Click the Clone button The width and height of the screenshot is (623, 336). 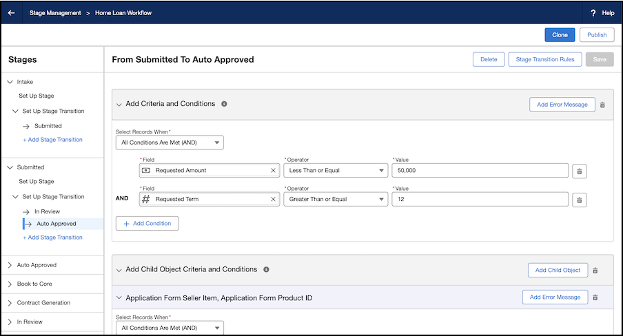[560, 35]
